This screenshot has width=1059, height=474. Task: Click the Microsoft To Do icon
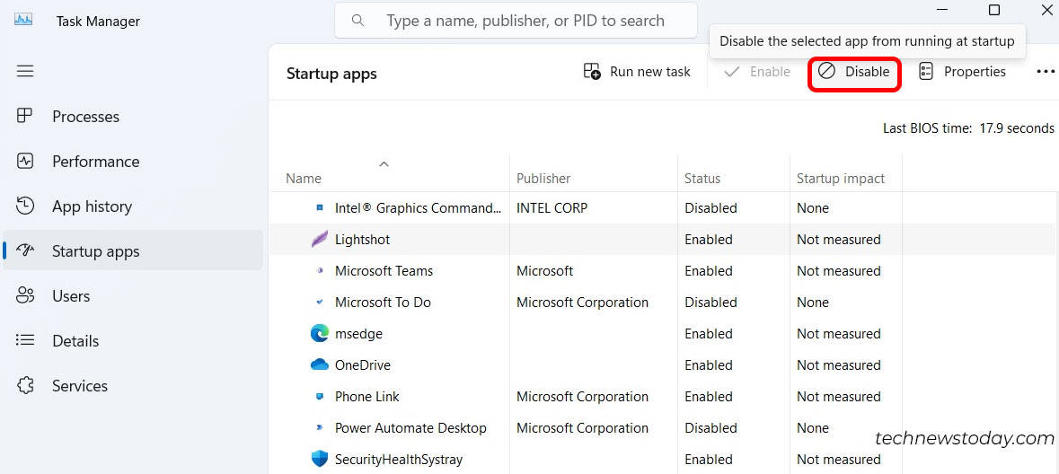pos(320,302)
